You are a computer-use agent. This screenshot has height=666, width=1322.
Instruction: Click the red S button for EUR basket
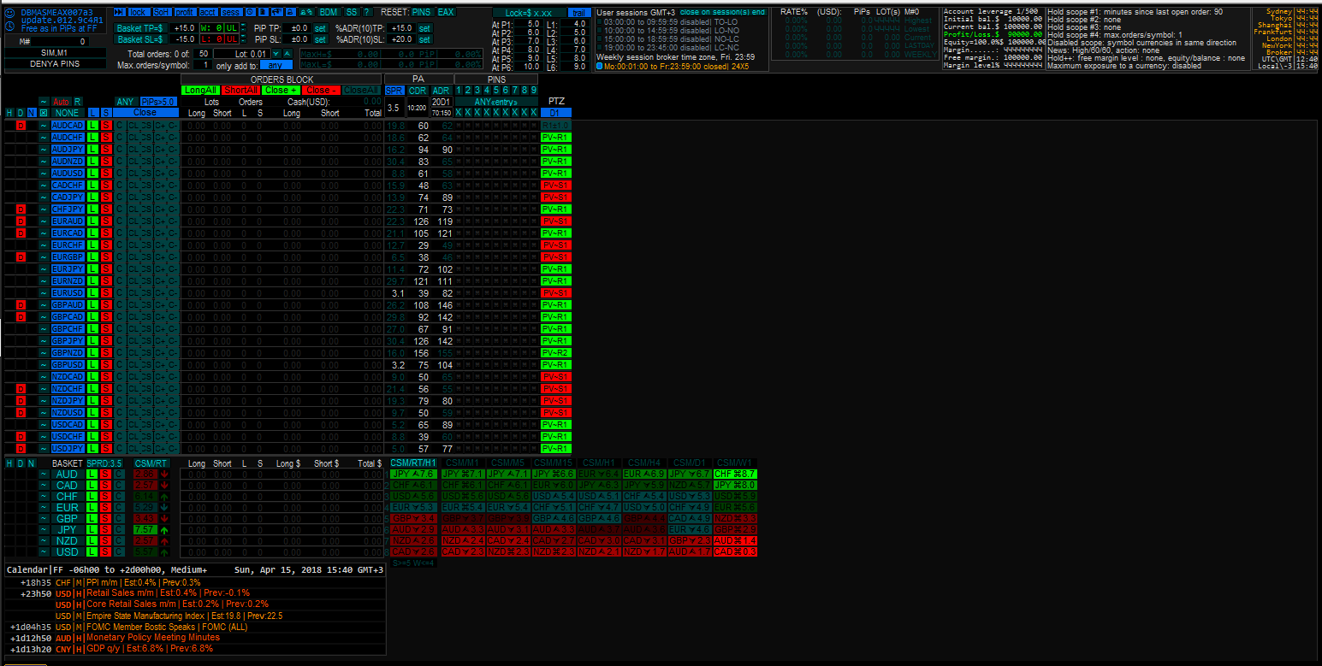point(105,507)
